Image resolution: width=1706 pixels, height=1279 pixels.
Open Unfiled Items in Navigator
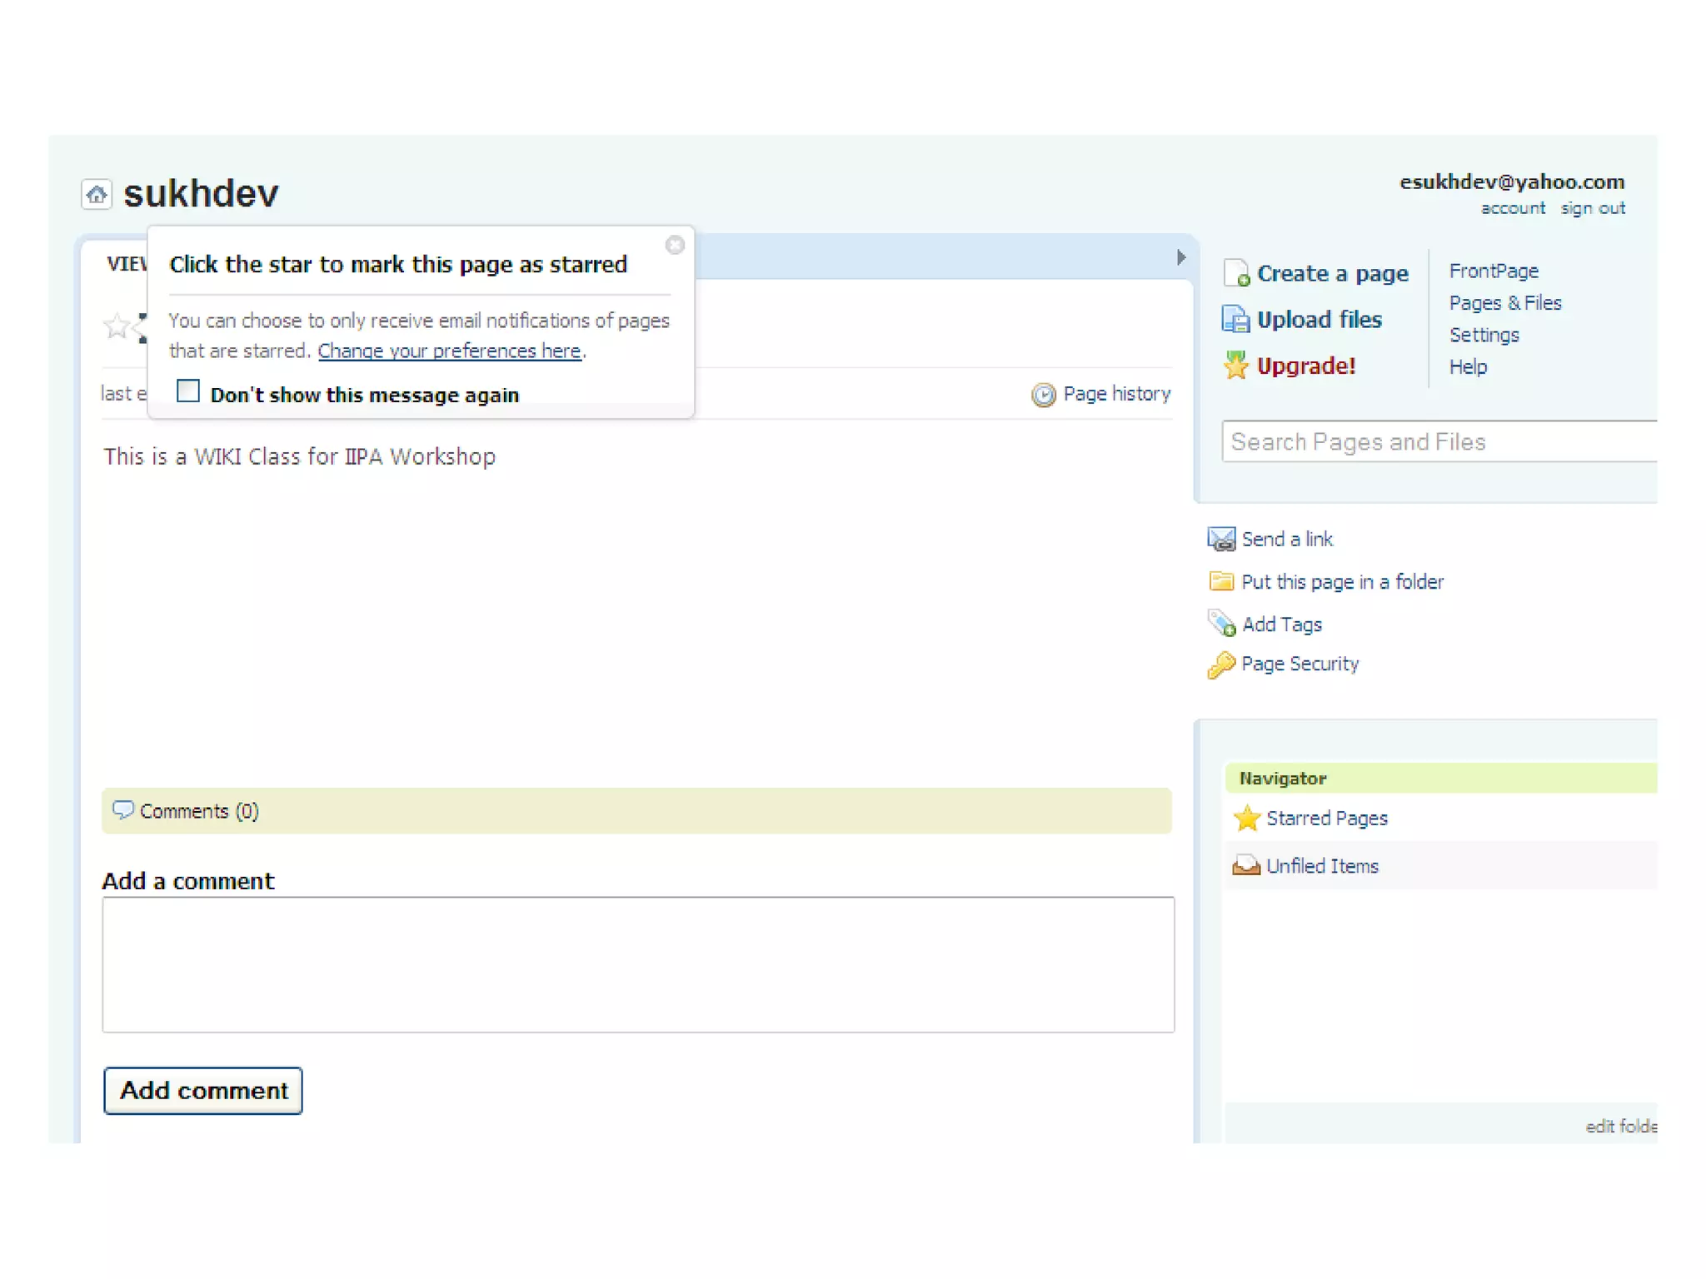pyautogui.click(x=1322, y=866)
